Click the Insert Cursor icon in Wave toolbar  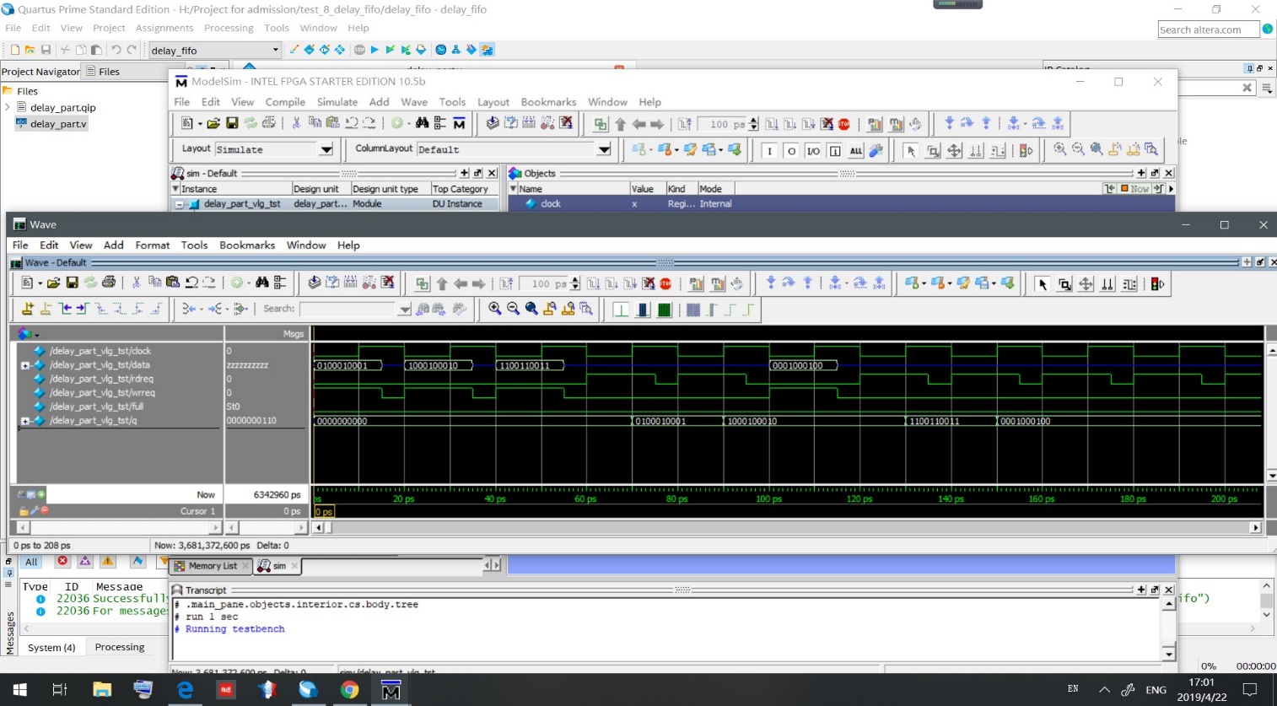pos(28,310)
